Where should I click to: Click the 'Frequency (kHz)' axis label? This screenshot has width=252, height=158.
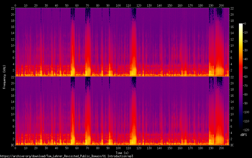4,76
